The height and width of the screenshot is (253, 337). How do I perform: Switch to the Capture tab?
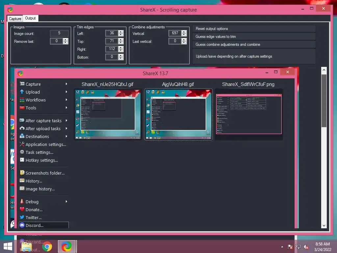(x=15, y=19)
